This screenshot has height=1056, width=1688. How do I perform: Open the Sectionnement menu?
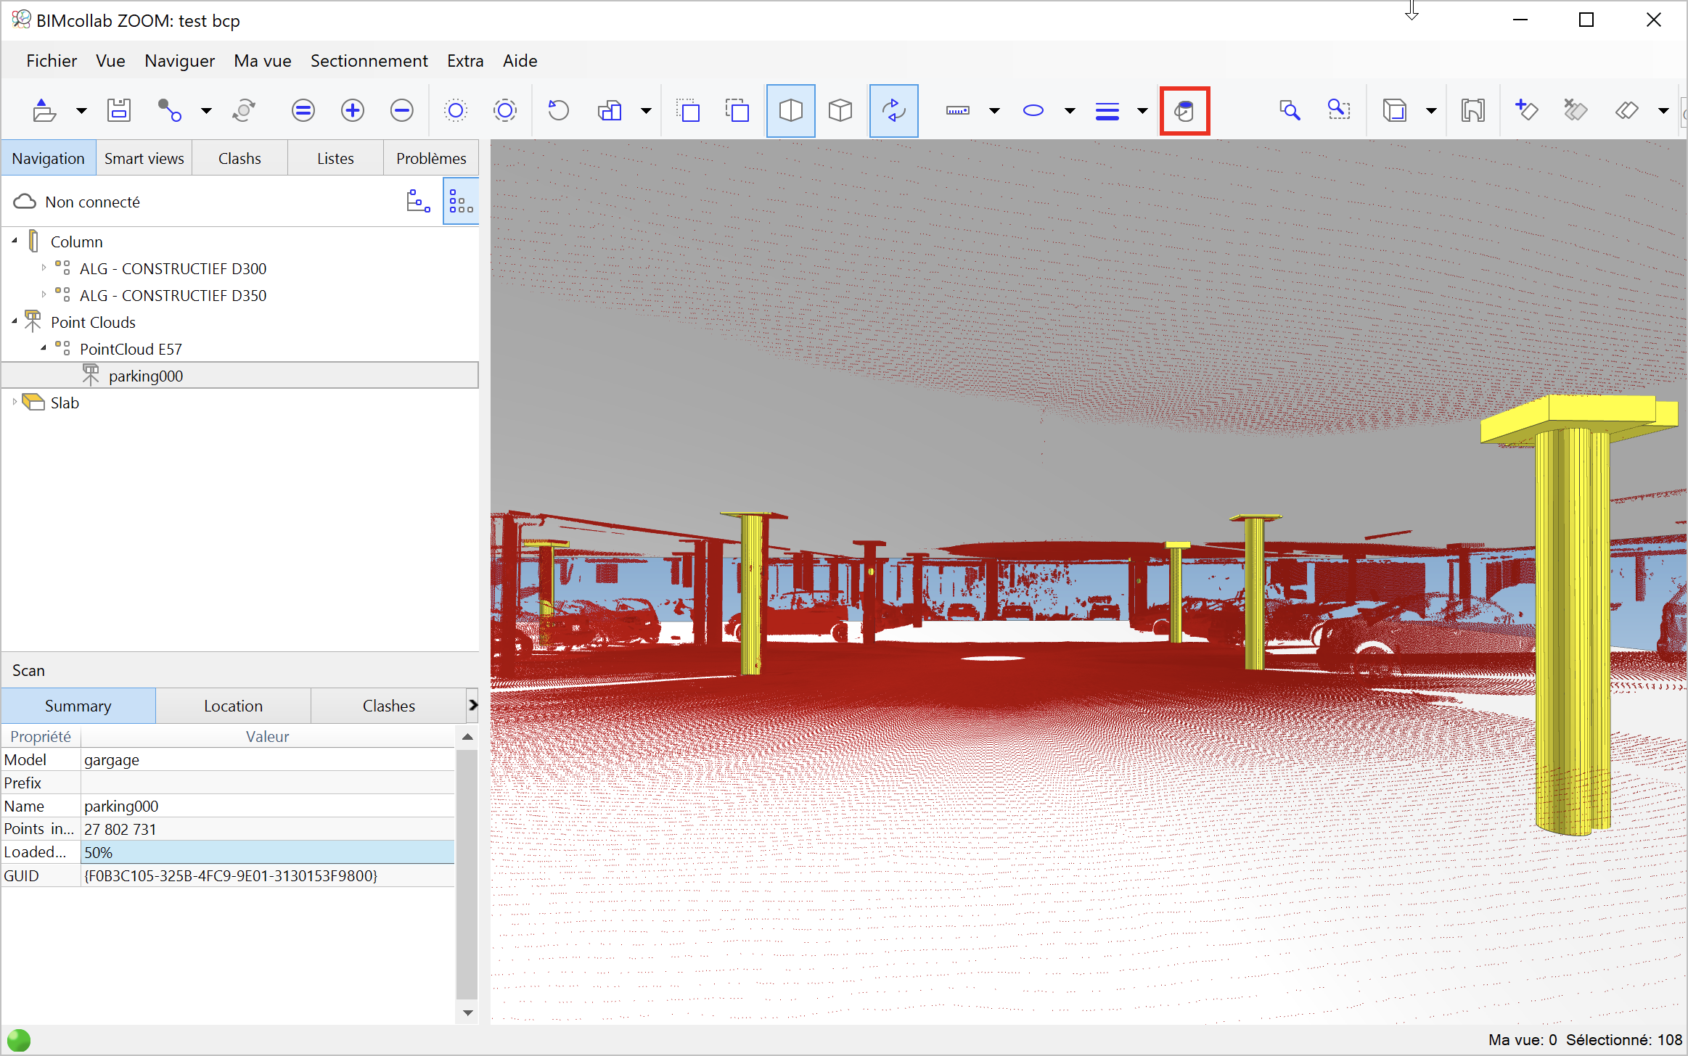coord(369,61)
